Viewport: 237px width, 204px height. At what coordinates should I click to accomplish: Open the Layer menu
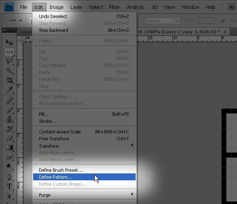tap(76, 7)
